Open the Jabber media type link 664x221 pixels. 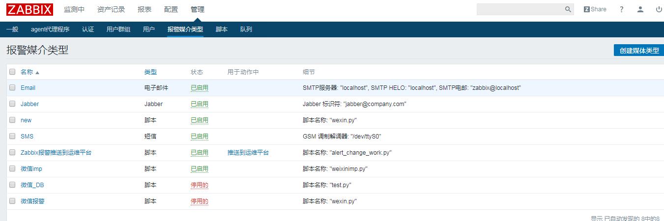click(29, 104)
